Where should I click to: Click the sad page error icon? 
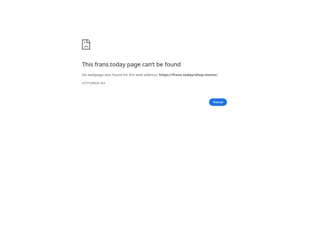click(86, 44)
